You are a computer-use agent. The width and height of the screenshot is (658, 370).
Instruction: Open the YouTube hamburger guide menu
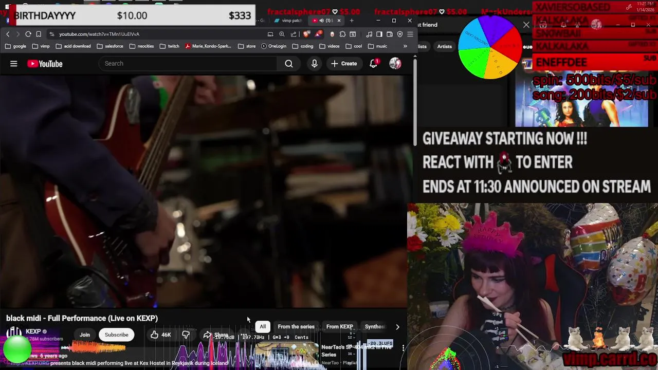tap(14, 64)
